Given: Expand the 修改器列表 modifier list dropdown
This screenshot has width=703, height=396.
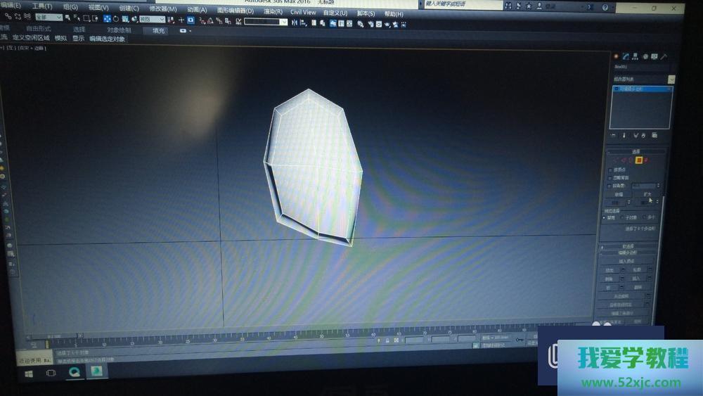Looking at the screenshot, I should (671, 79).
